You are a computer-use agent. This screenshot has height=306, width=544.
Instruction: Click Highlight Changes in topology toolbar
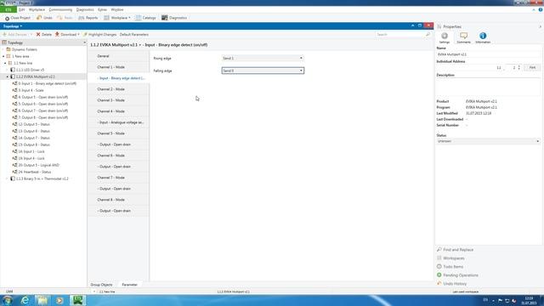(100, 34)
